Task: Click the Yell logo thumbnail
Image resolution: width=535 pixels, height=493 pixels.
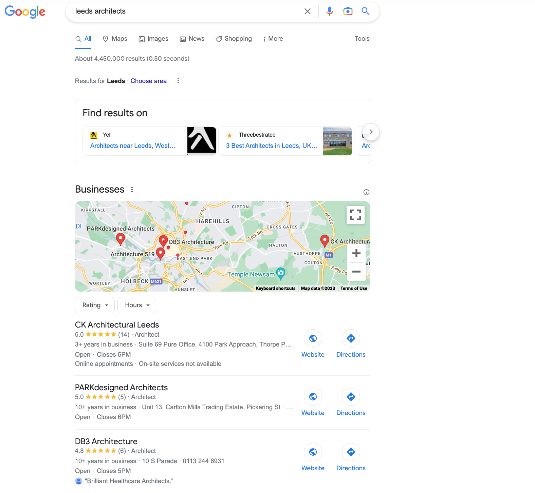Action: coord(202,141)
